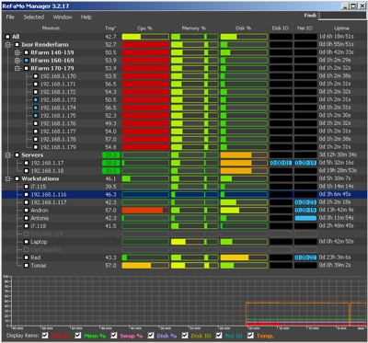
Task: Select server 192.168.1.17
Action: (x=184, y=163)
